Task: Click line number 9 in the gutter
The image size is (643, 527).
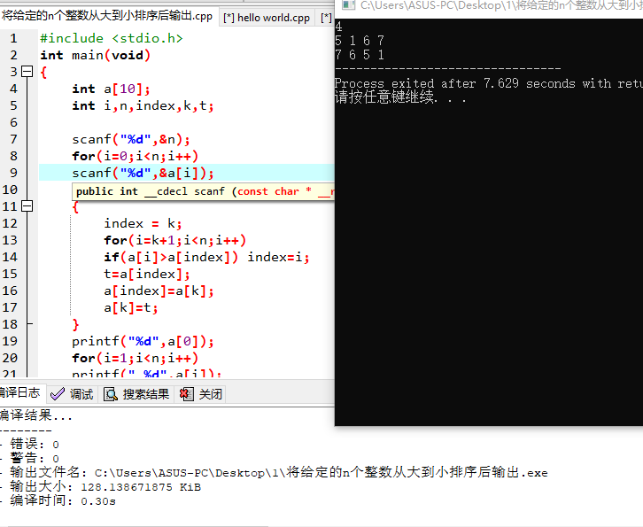Action: pos(13,173)
